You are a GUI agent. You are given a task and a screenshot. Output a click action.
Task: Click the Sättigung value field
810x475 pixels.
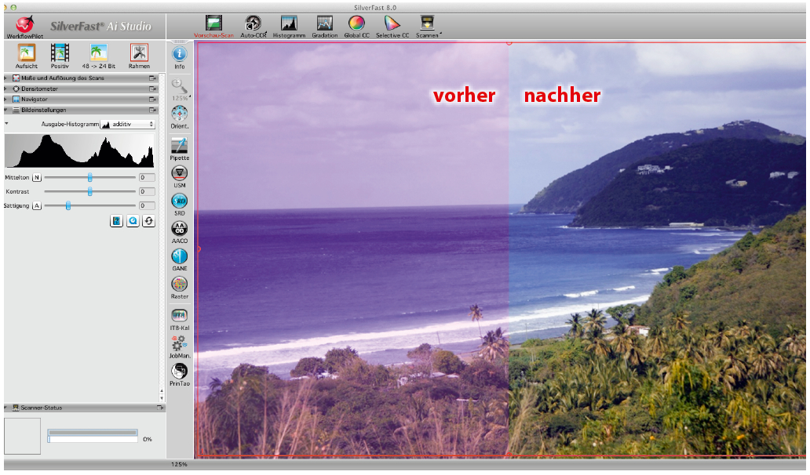point(147,205)
